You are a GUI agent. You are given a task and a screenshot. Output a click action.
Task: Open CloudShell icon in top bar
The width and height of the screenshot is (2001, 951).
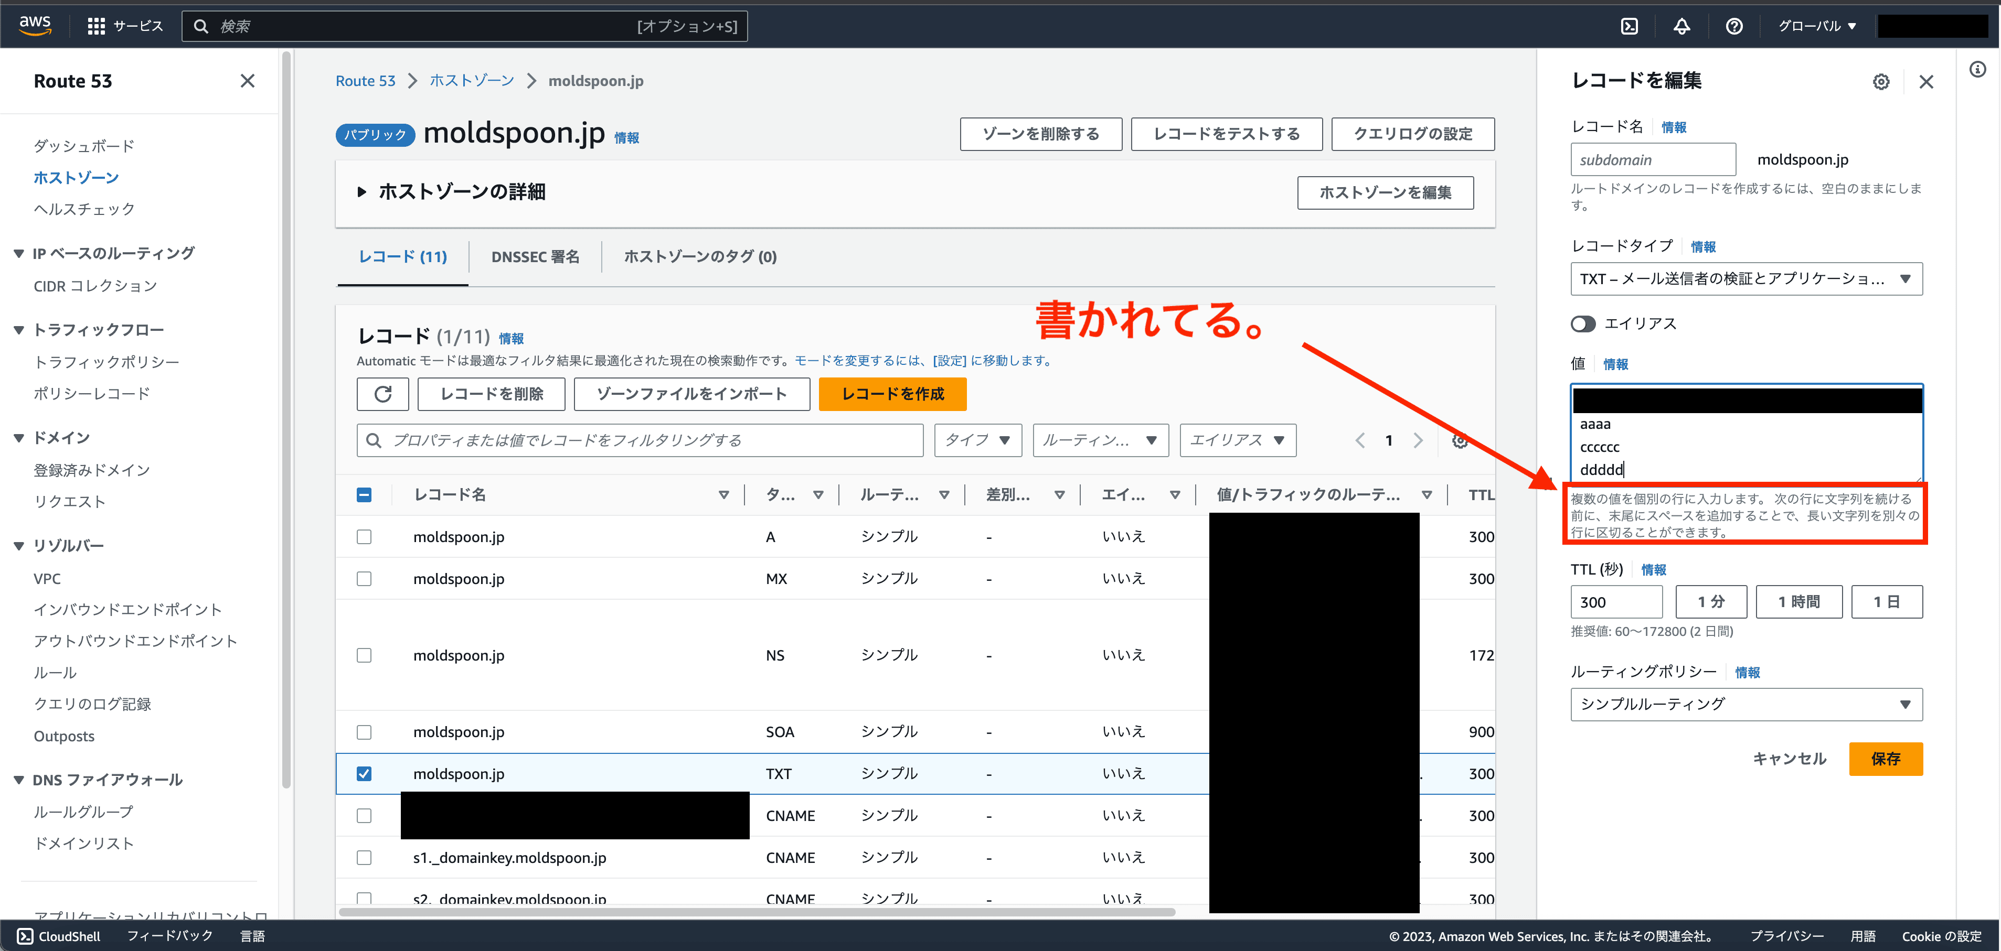[1630, 26]
